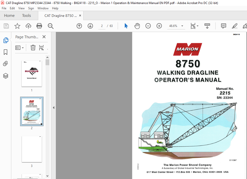Open thumbnail options dropdown menu
This screenshot has height=179, width=247.
[19, 48]
